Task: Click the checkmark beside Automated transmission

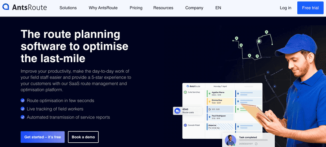Action: pyautogui.click(x=23, y=117)
